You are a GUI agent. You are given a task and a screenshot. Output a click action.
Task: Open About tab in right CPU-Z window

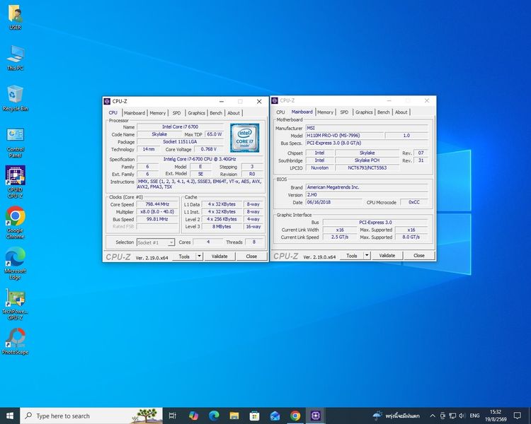click(401, 112)
